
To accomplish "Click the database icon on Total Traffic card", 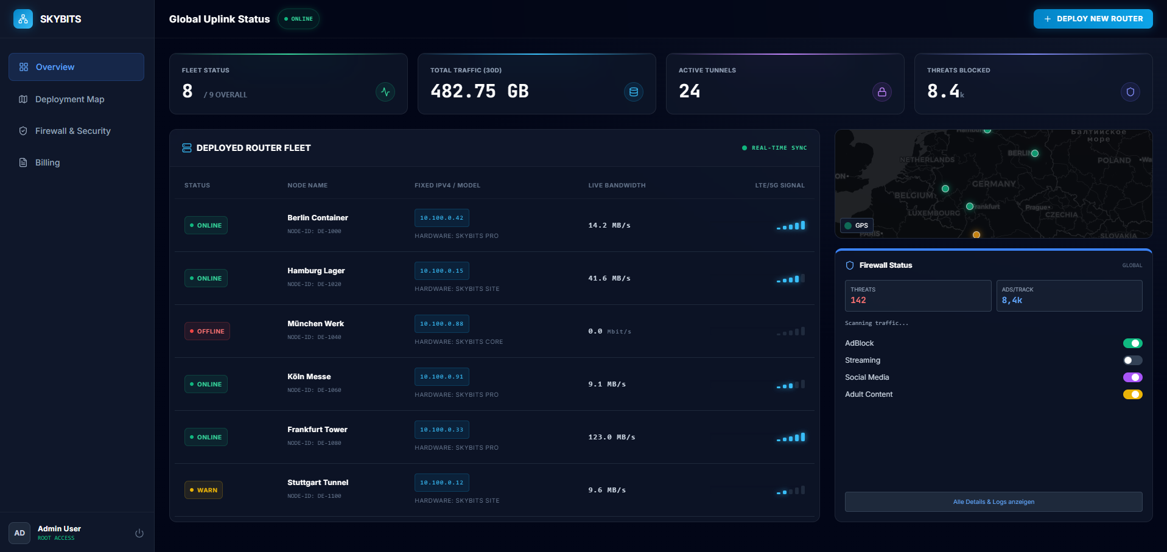I will 634,92.
